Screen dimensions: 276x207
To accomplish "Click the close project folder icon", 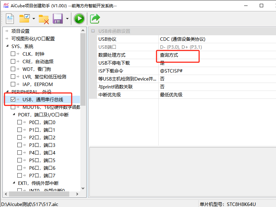I will click(44, 19).
